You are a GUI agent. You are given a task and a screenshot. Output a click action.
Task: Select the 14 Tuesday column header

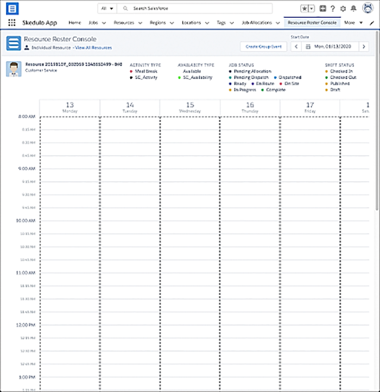130,107
